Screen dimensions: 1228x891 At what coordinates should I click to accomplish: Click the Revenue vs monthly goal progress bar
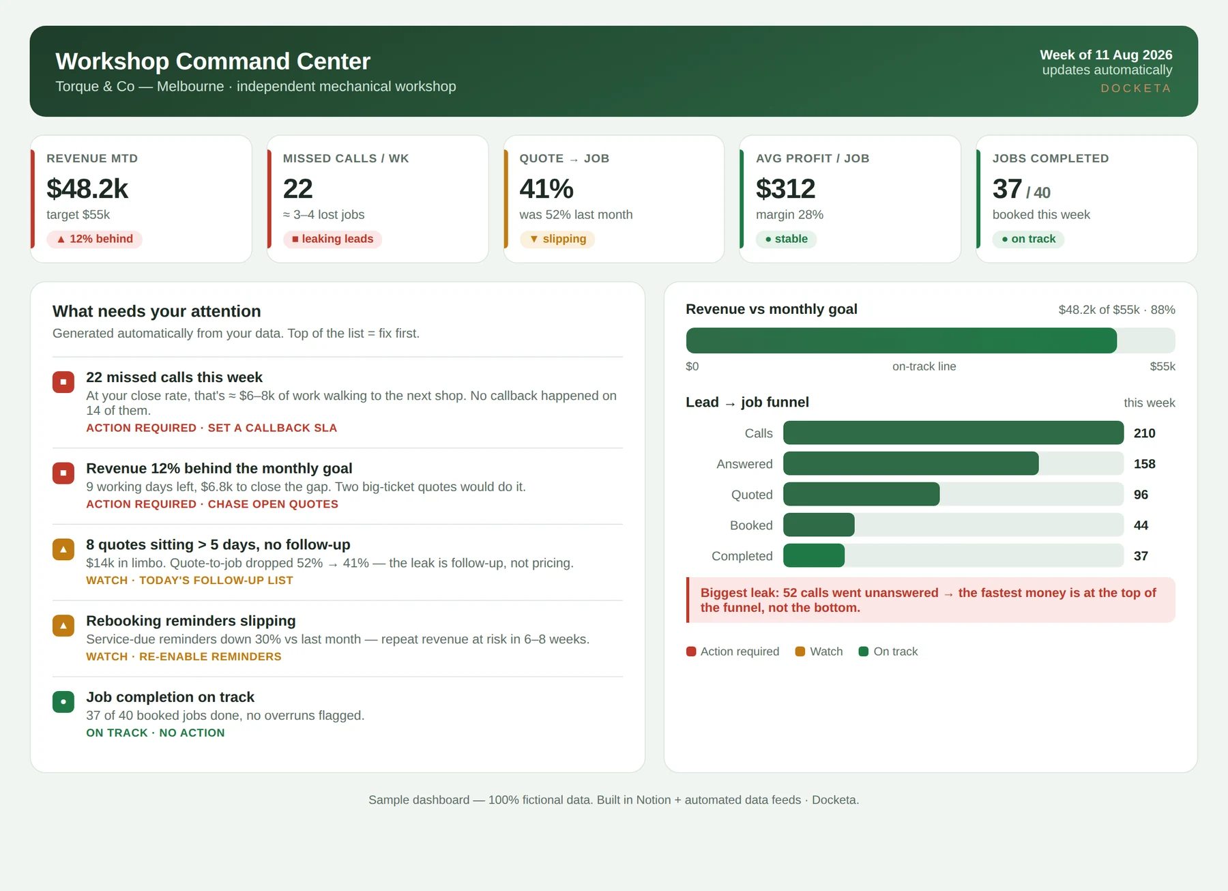tap(931, 340)
